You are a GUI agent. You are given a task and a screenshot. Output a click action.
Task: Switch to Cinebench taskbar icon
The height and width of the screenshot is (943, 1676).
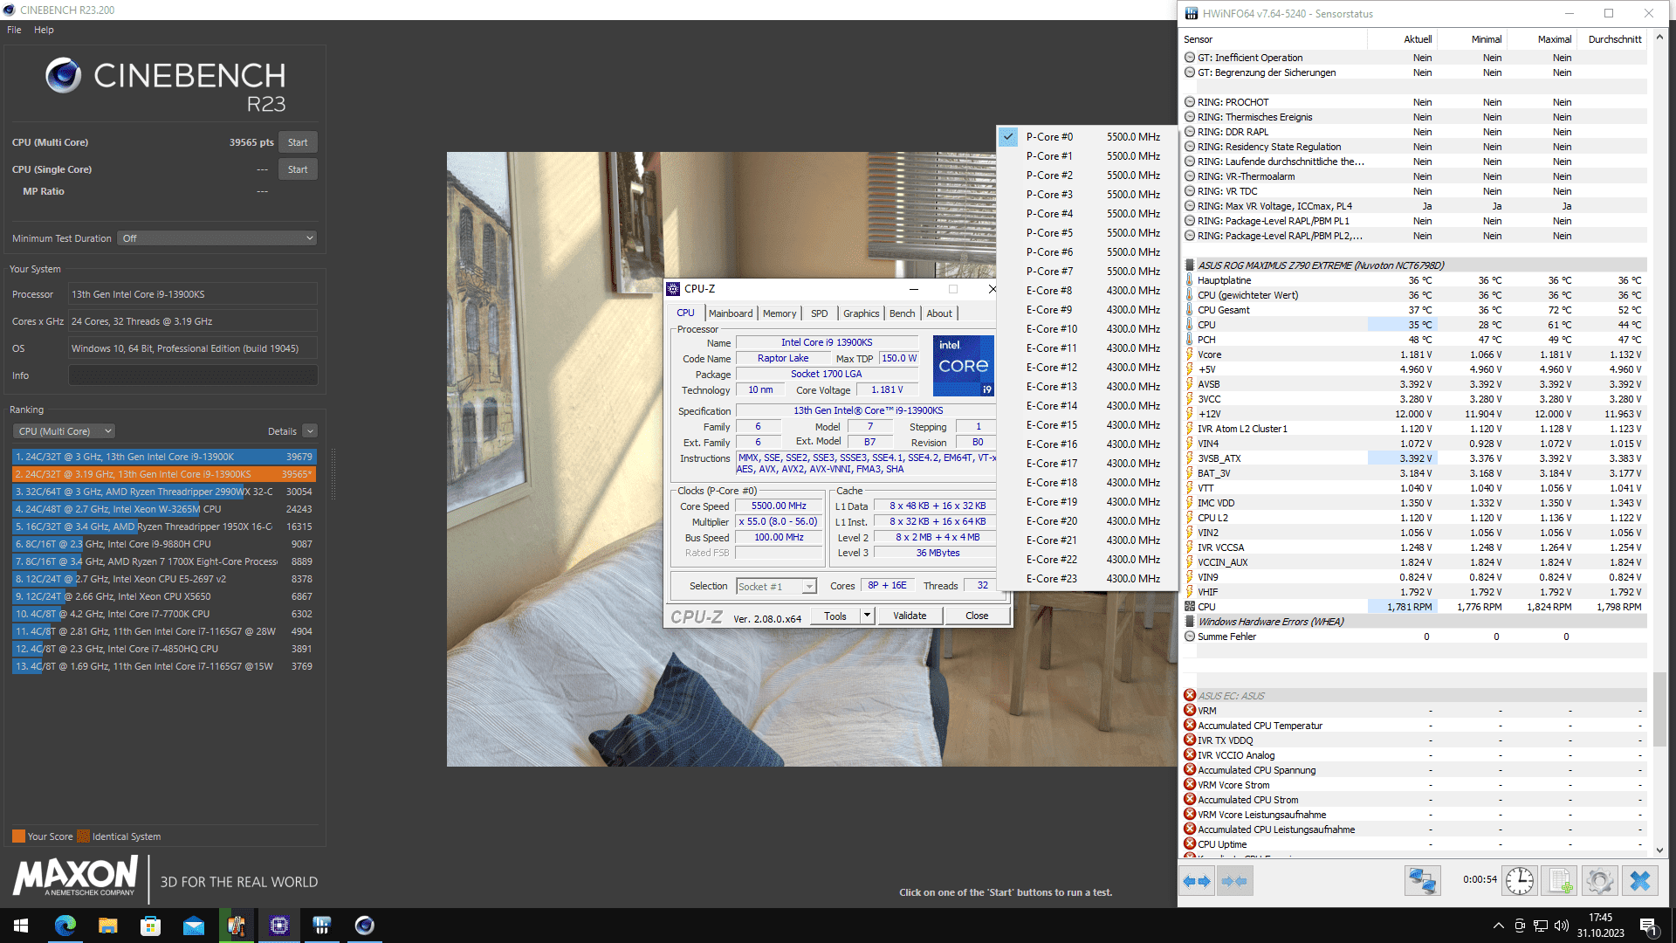pyautogui.click(x=364, y=926)
